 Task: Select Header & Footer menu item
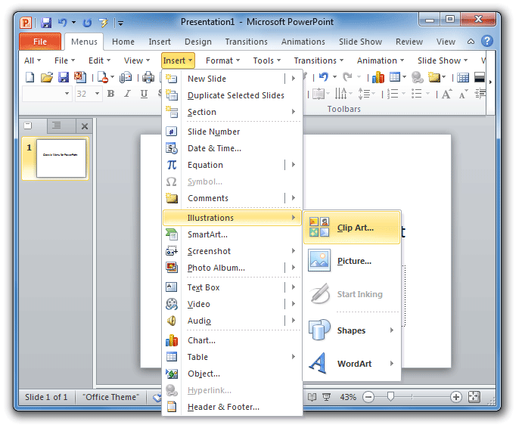(x=223, y=407)
